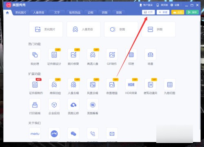Click the 扩展功能 section heading
This screenshot has width=204, height=147.
(35, 74)
